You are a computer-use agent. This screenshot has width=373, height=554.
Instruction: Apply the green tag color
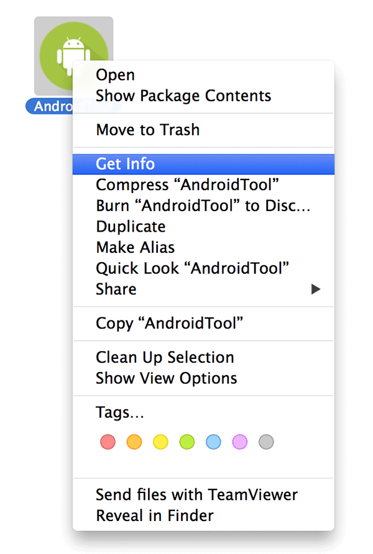(187, 442)
